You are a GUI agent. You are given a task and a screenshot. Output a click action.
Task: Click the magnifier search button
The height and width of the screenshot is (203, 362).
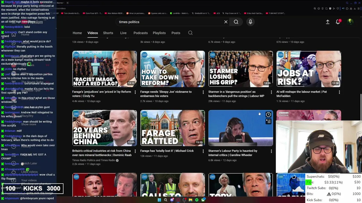tap(236, 22)
